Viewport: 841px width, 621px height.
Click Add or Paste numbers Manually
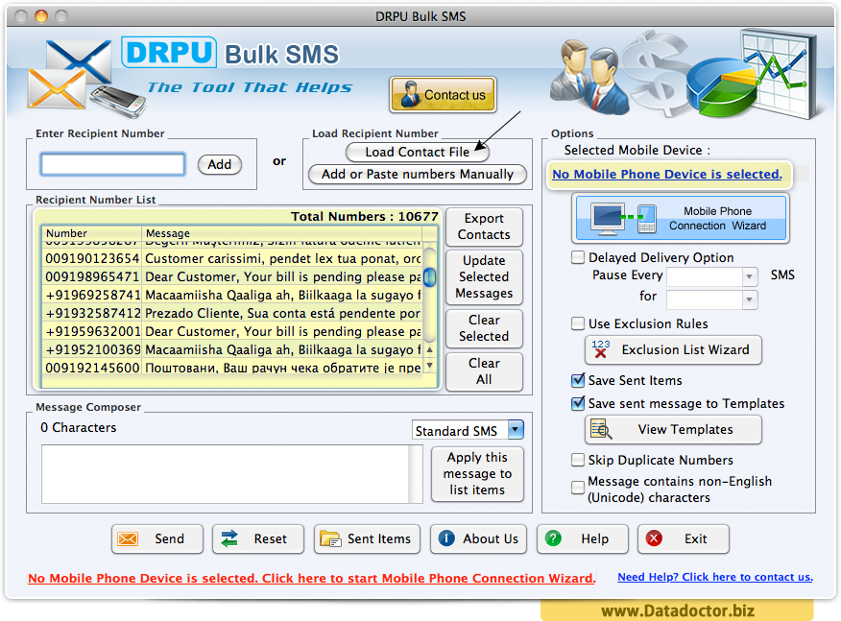click(x=418, y=174)
